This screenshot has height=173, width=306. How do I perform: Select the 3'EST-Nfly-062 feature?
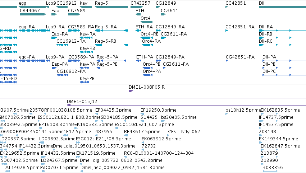coord(184,132)
